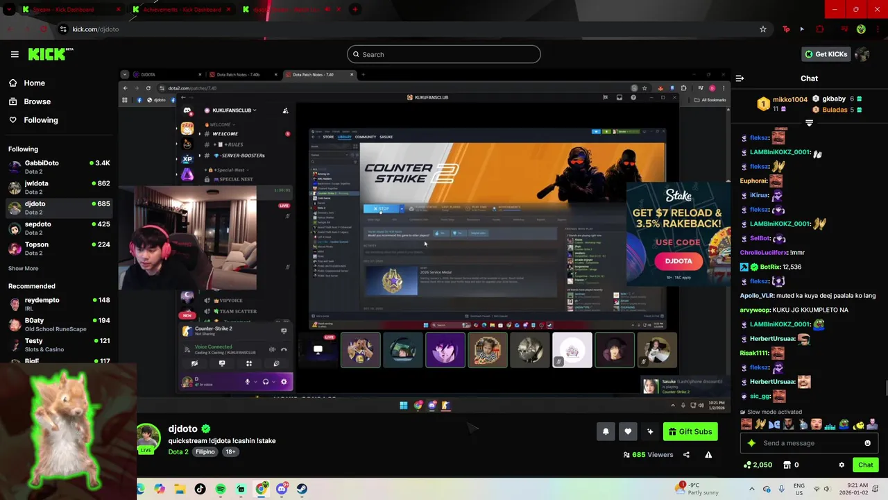Viewport: 888px width, 500px height.
Task: Open sepdoto channel in sidebar
Action: point(59,228)
